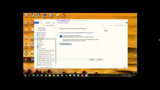The height and width of the screenshot is (90, 160).
Task: Open Google Chrome from the taskbar
Action: (45, 75)
